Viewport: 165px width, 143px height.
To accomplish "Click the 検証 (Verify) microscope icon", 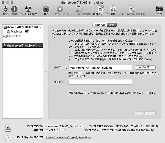I will pos(5,9).
